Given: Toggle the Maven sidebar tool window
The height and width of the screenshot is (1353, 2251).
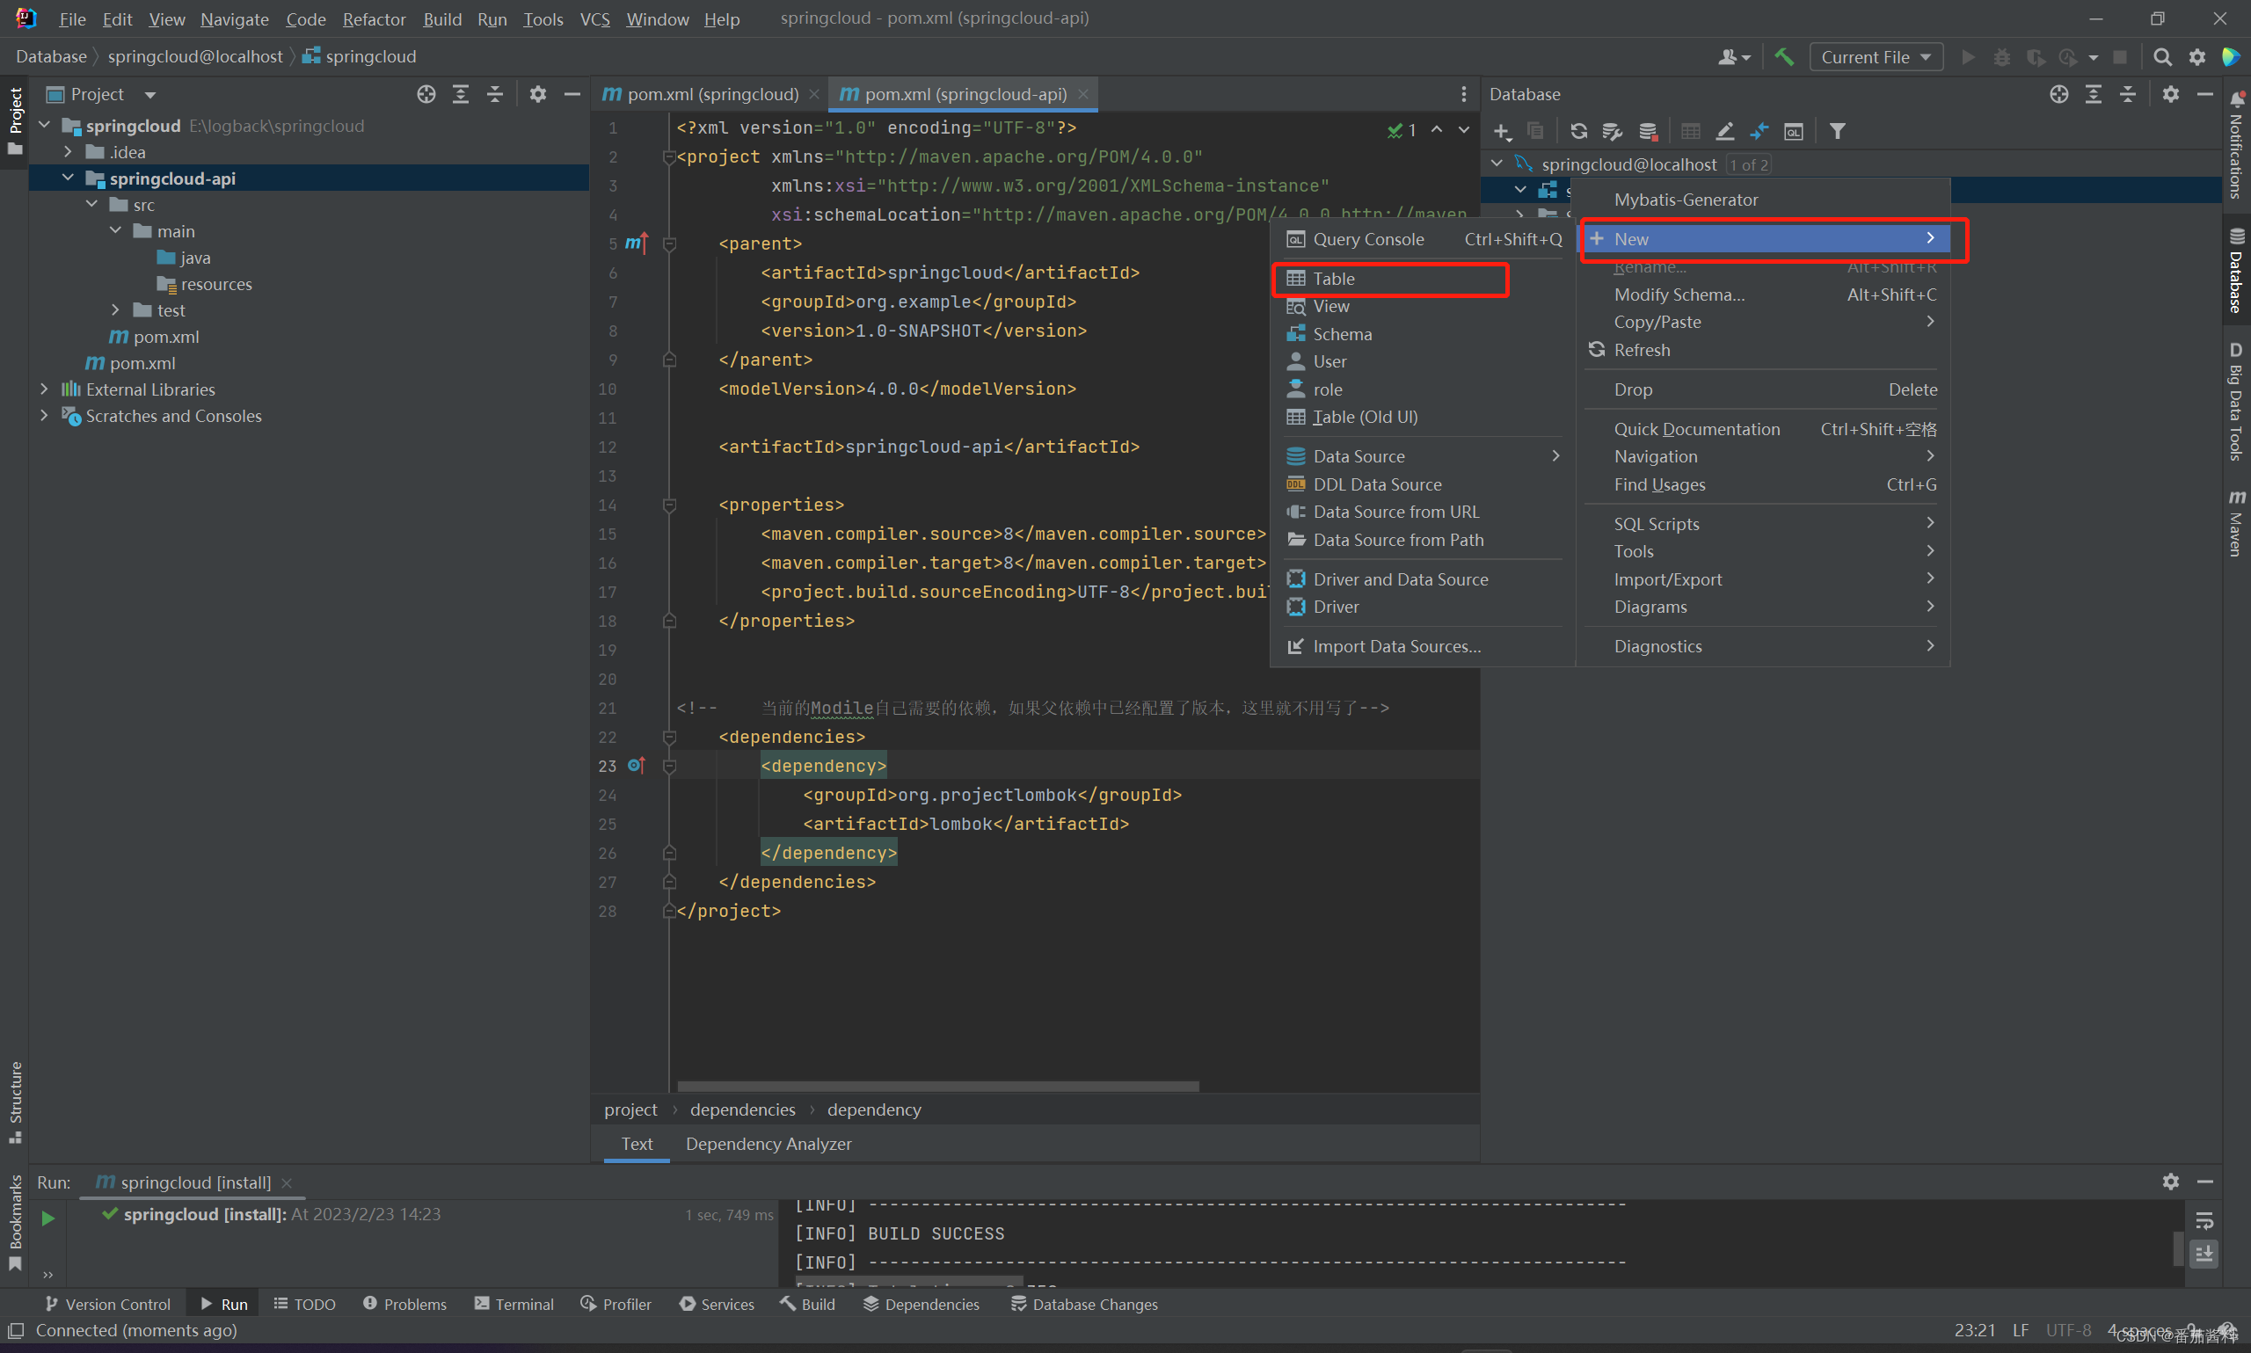Looking at the screenshot, I should coord(2236,522).
